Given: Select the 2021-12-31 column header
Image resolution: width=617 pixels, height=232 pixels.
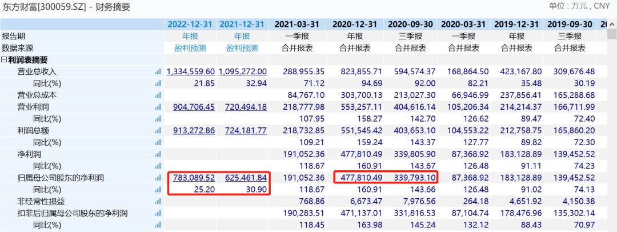Looking at the screenshot, I should tap(242, 25).
